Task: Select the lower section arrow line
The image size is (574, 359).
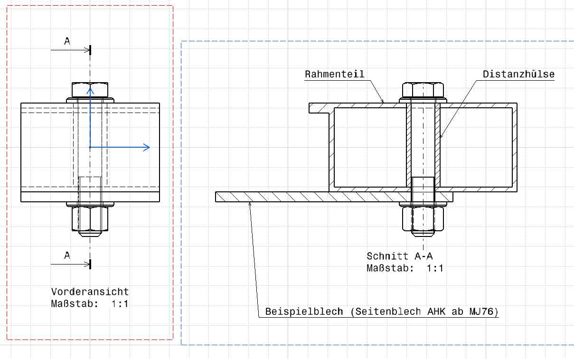Action: pos(70,264)
